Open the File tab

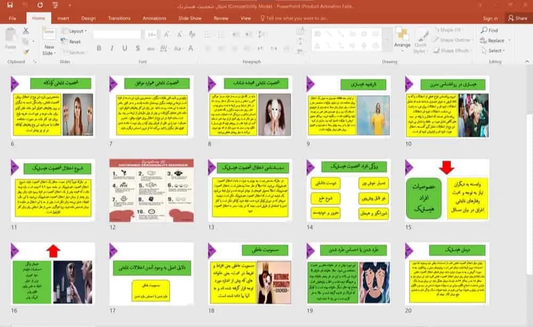(13, 18)
